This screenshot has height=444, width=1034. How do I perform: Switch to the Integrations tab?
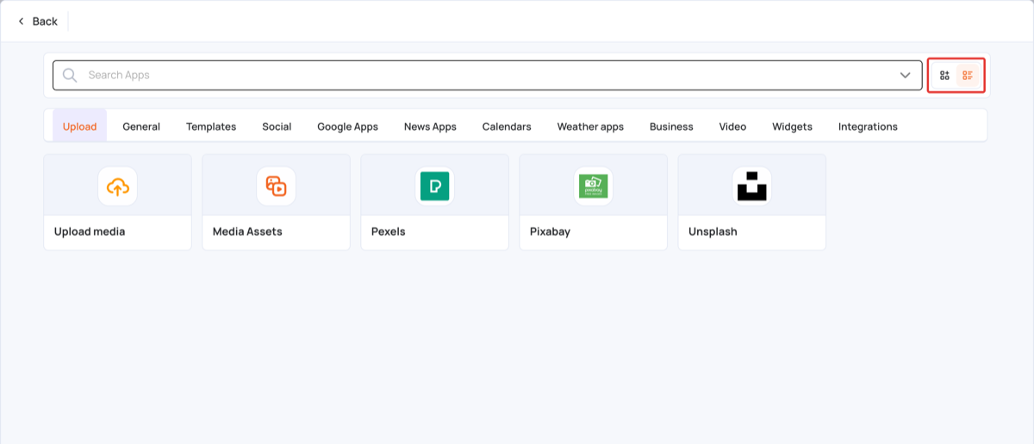coord(868,126)
